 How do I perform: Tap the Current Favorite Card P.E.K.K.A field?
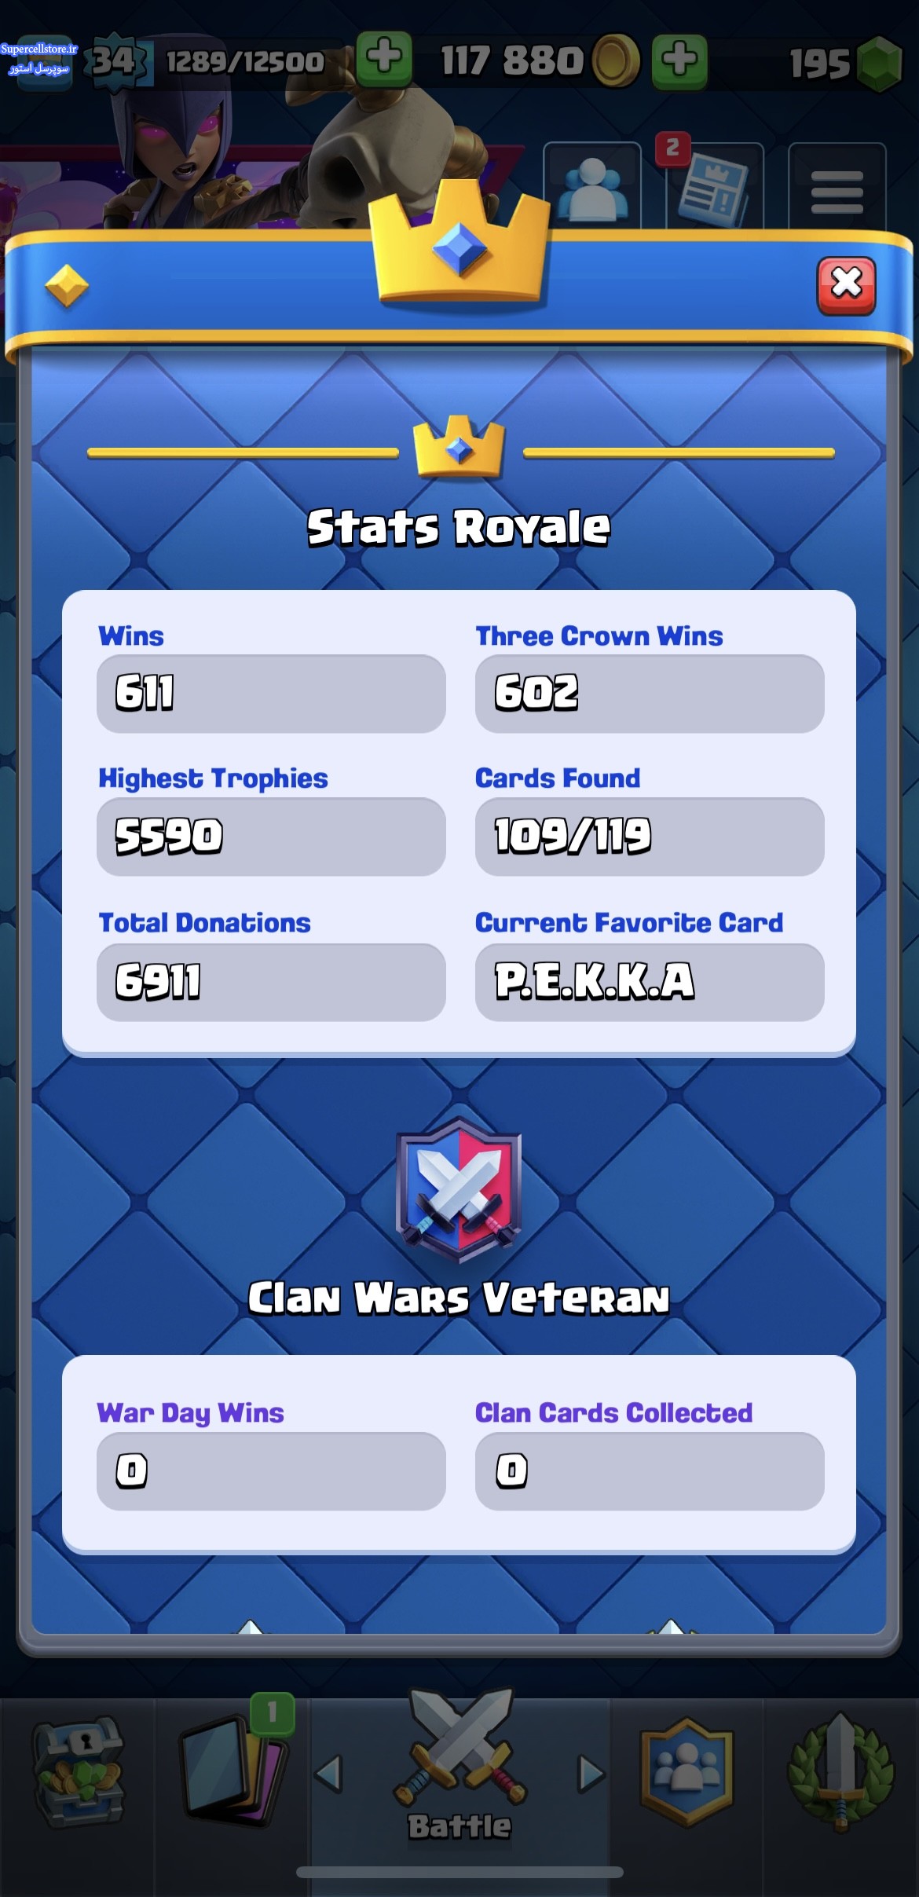(x=650, y=982)
